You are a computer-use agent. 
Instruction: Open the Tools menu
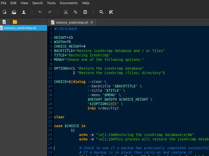tap(51, 3)
